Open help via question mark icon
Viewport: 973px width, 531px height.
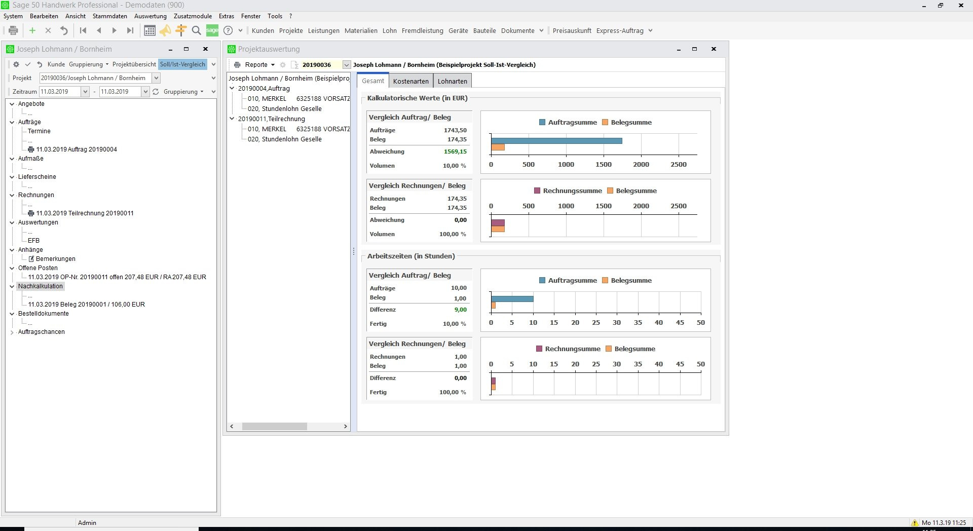pos(229,30)
